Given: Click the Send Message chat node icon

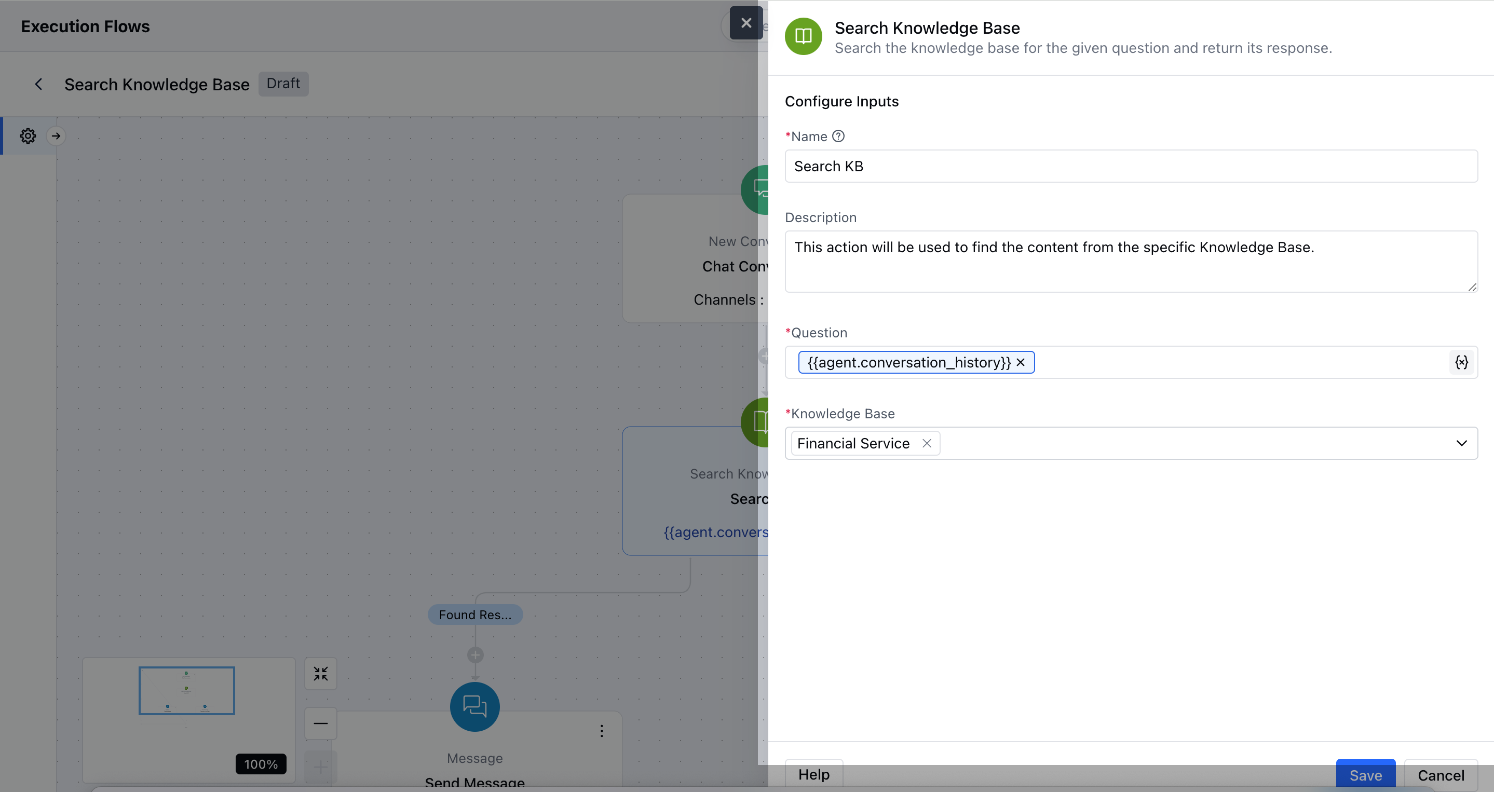Looking at the screenshot, I should click(x=474, y=707).
